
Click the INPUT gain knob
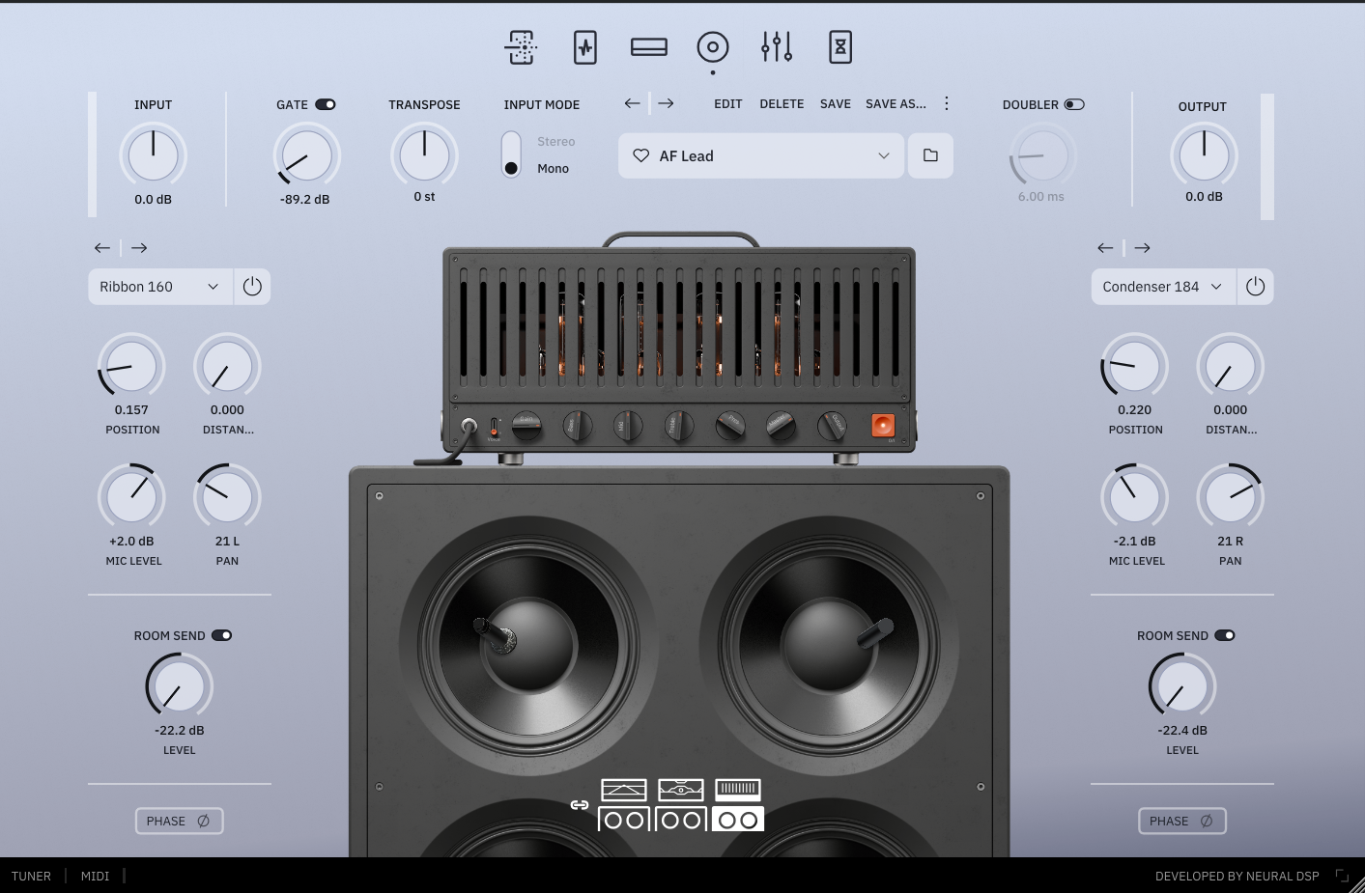click(153, 154)
